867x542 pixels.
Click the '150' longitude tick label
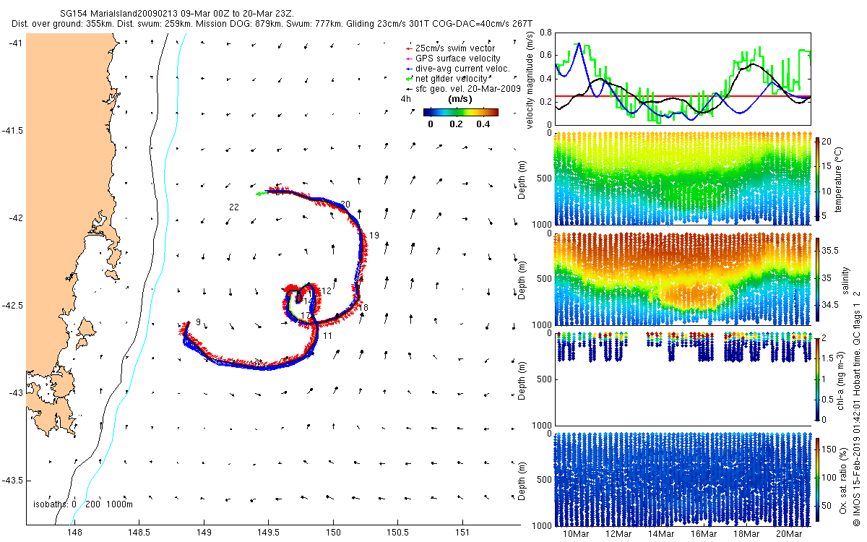click(x=332, y=533)
